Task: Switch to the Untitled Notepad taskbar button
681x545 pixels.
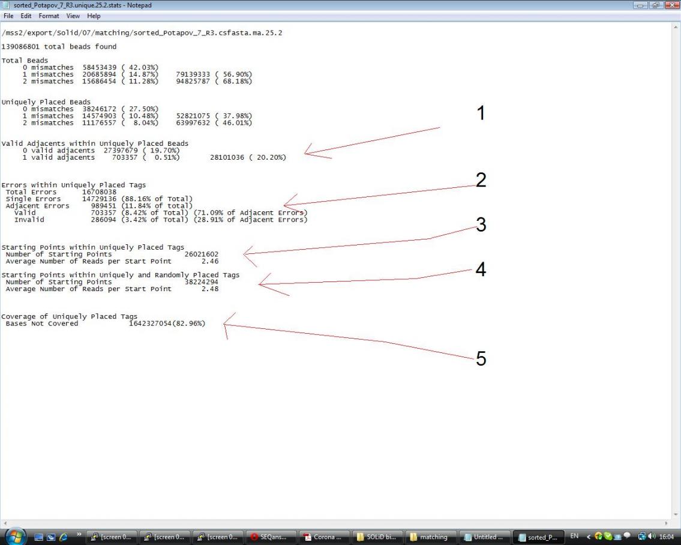Action: click(x=484, y=537)
